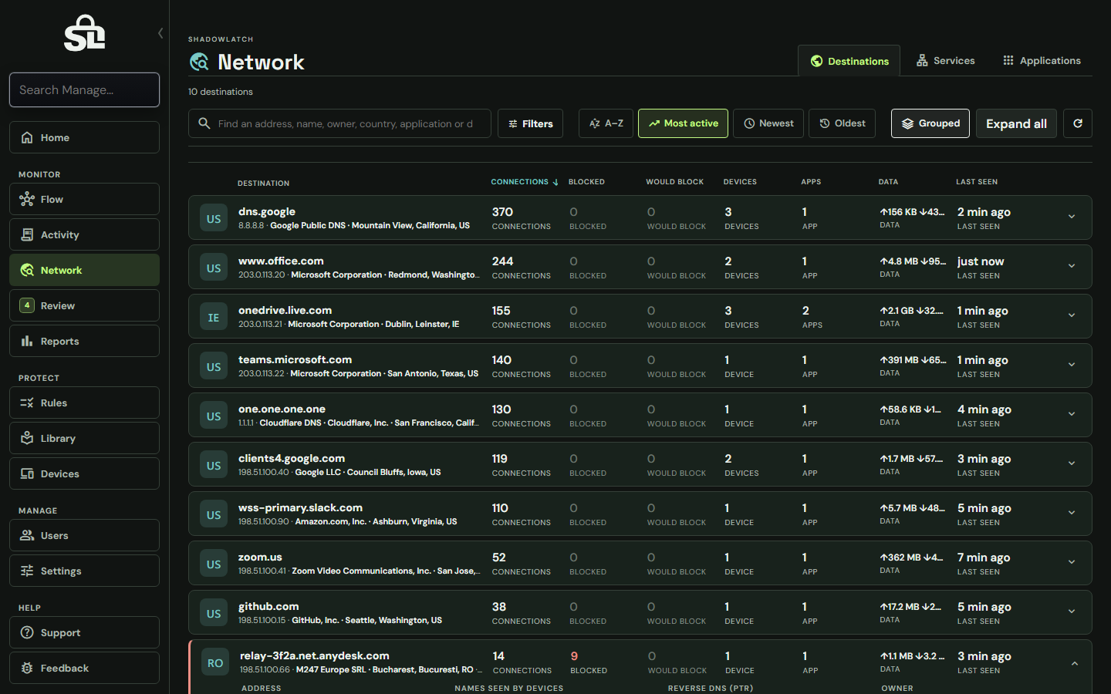Image resolution: width=1111 pixels, height=694 pixels.
Task: Expand the onedrive.live.com row
Action: 1072,315
